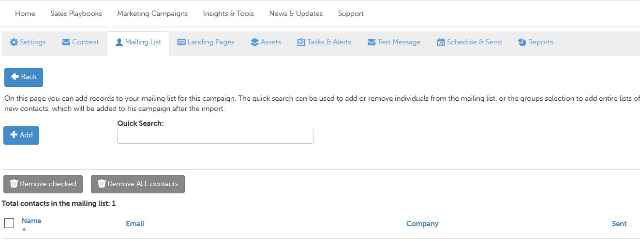The height and width of the screenshot is (243, 640).
Task: Switch to the Mailing List tab
Action: coord(138,42)
